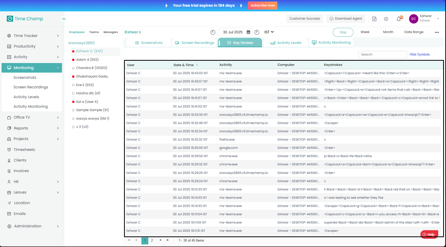Select the Day view toggle
Image resolution: width=446 pixels, height=247 pixels.
tap(343, 32)
